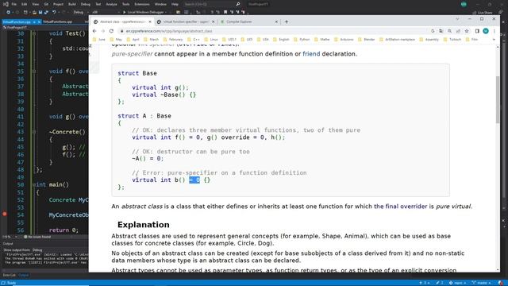The width and height of the screenshot is (508, 286).
Task: Click the Chrome profile avatar
Action: [x=485, y=31]
